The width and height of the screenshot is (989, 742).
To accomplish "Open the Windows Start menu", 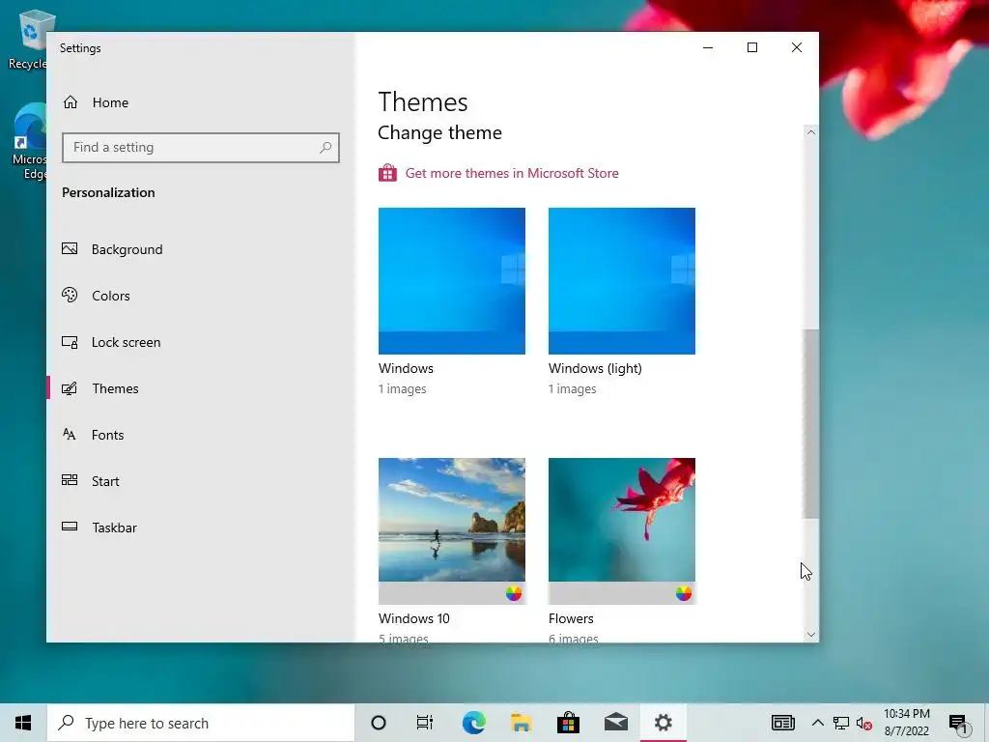I will pos(23,723).
